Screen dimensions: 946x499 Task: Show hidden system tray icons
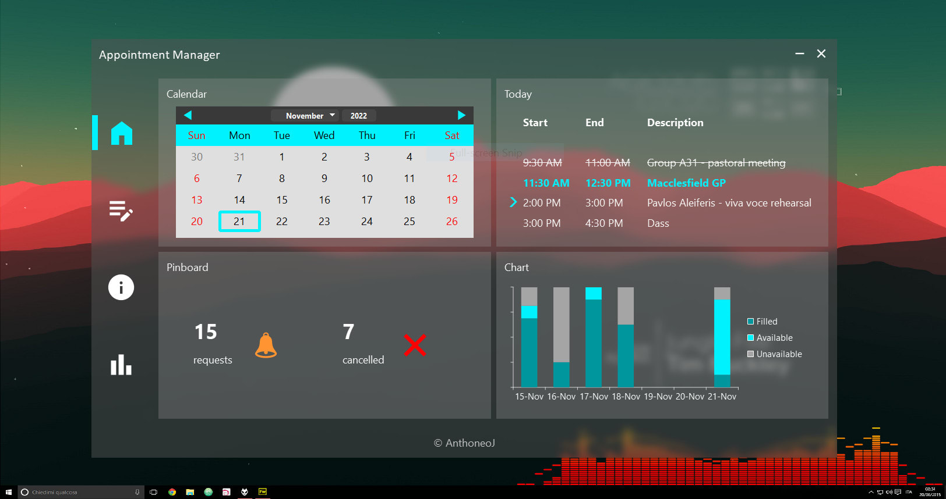pos(871,492)
